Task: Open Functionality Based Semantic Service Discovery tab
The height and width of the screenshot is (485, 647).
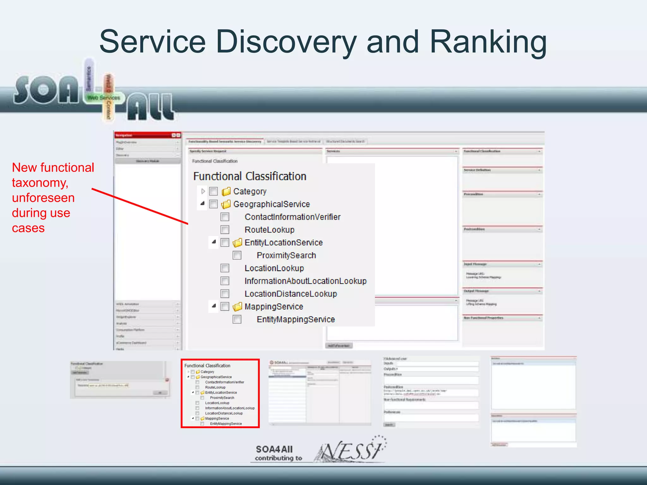Action: point(225,141)
